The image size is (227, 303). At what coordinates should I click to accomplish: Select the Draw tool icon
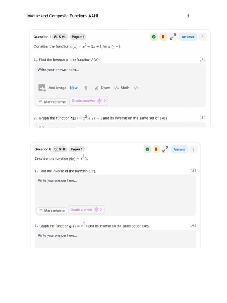pyautogui.click(x=96, y=88)
